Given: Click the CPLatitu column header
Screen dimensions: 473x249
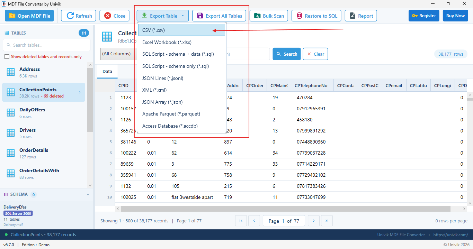Looking at the screenshot, I should point(418,85).
